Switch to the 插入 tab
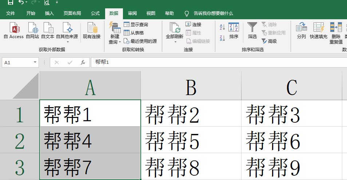This screenshot has width=347, height=180. (x=49, y=13)
